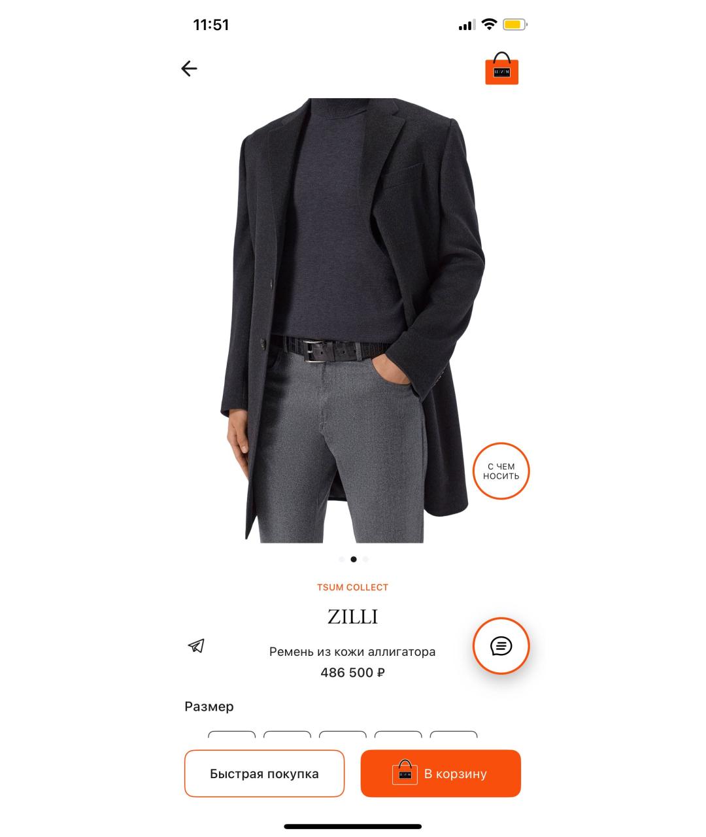
Task: Share product via paper plane icon
Action: pyautogui.click(x=196, y=646)
